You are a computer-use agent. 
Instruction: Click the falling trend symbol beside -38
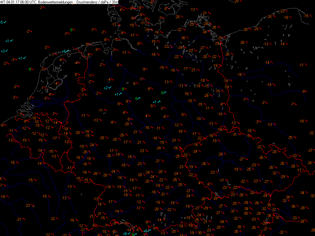tap(250, 209)
